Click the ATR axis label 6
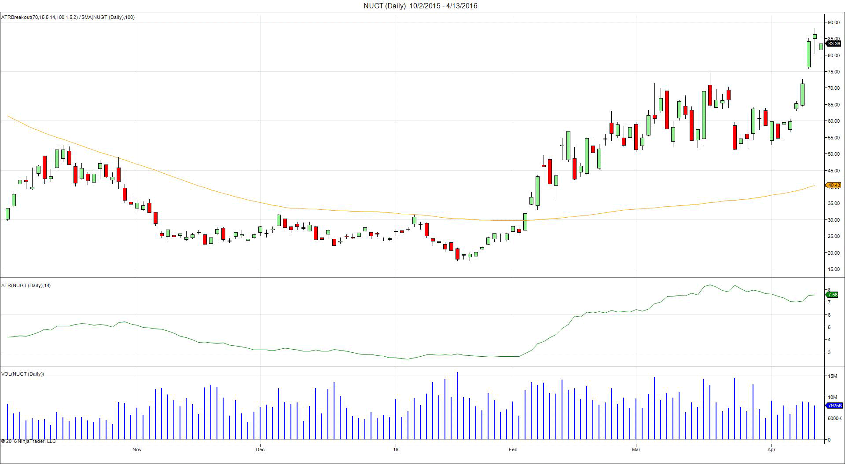The image size is (845, 464). pyautogui.click(x=829, y=315)
